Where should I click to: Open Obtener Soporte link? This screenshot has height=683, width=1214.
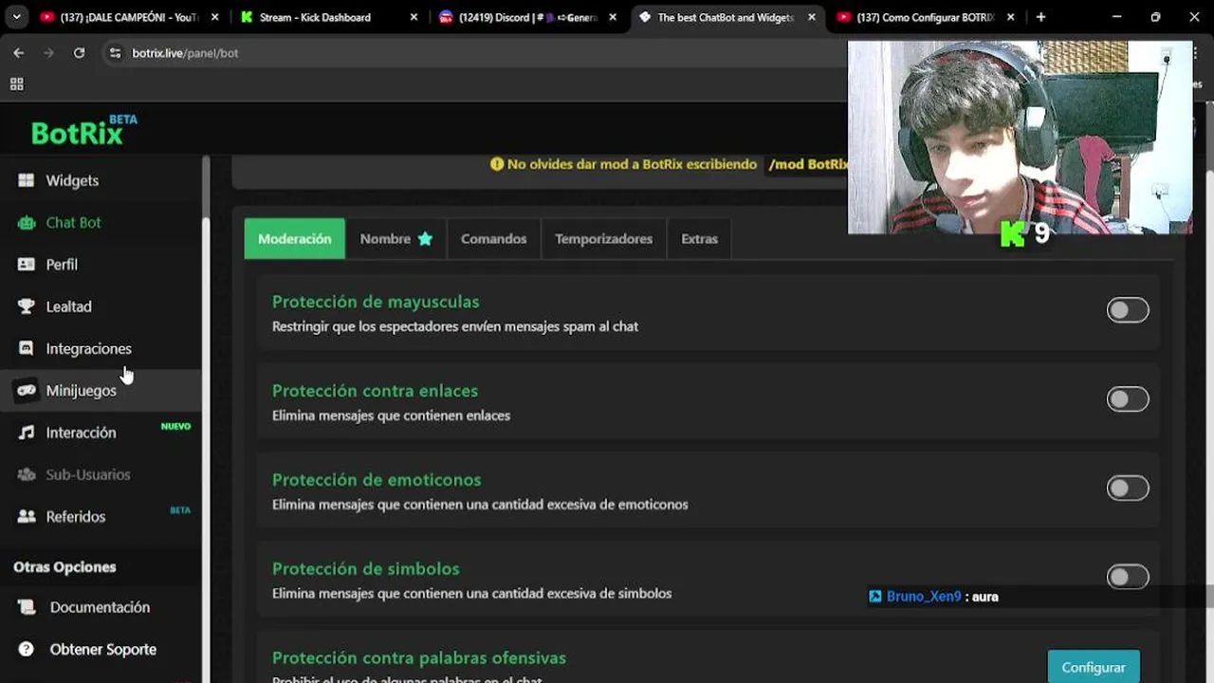point(103,649)
